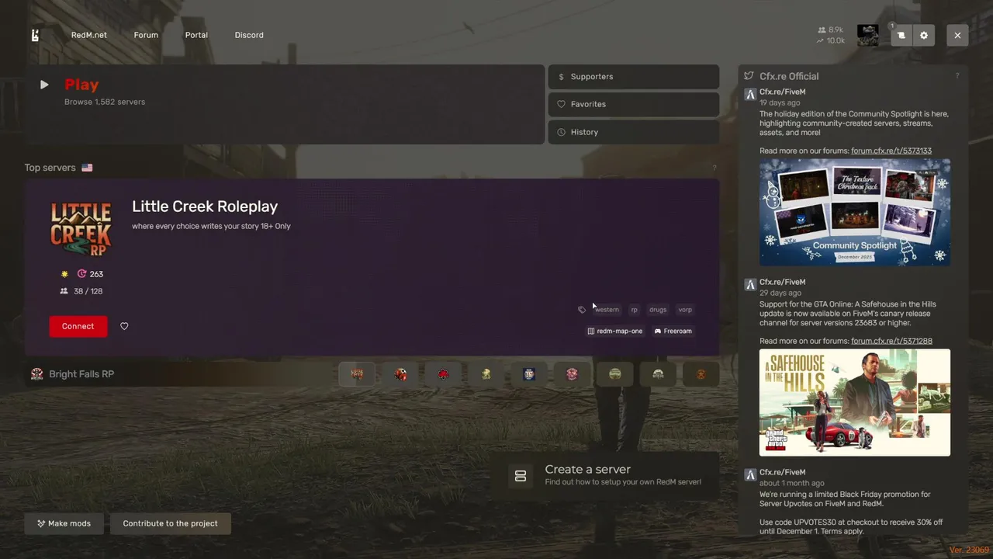The width and height of the screenshot is (993, 559).
Task: Open the Supporters list
Action: 634,77
